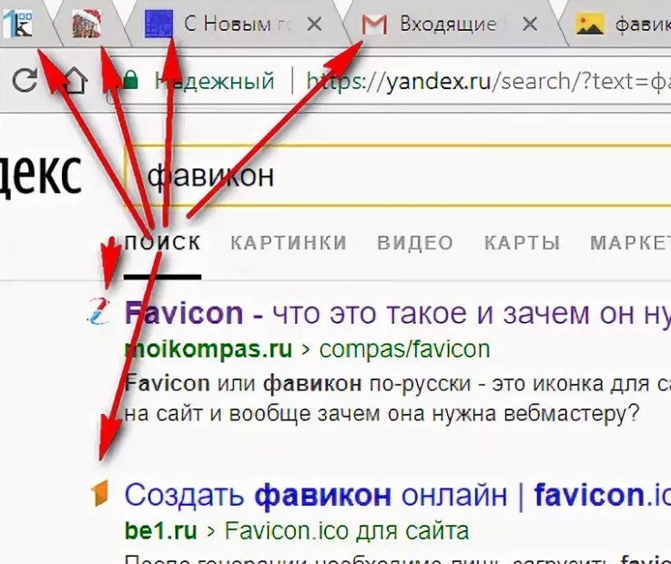Switch to the "КАРТИНКИ" search category

coord(289,243)
